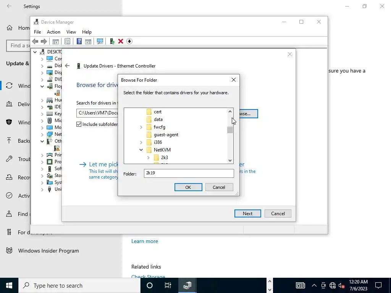This screenshot has height=293, width=391.
Task: Open the Help menu in Device Manager
Action: pyautogui.click(x=87, y=32)
